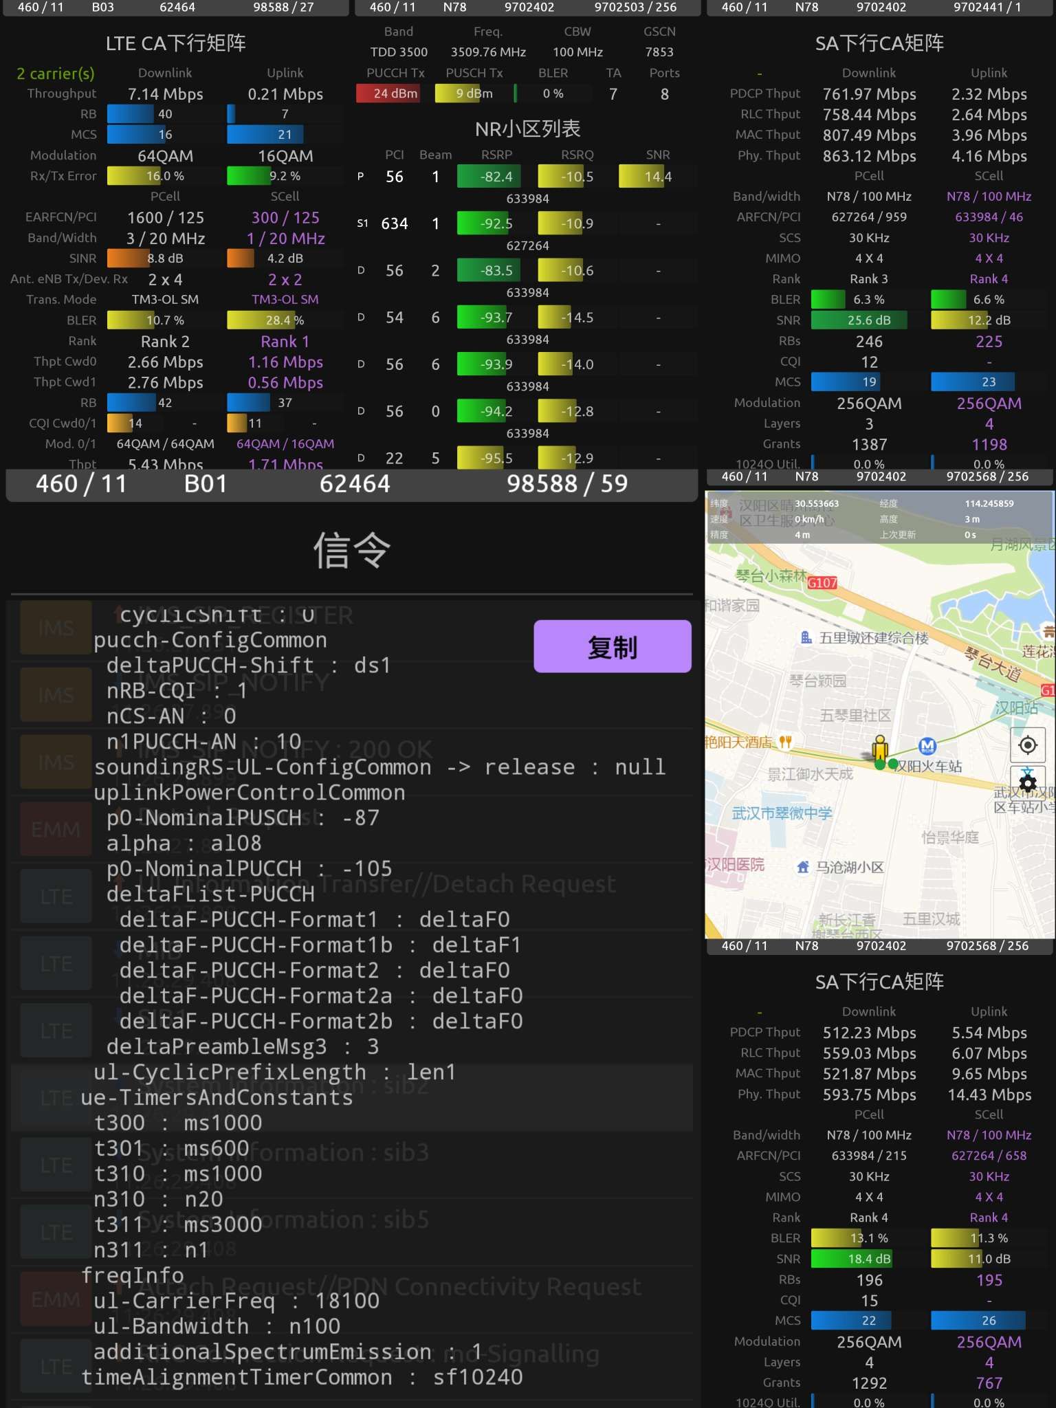Open Attach Request//PDN Connectivity Request message
The width and height of the screenshot is (1056, 1408).
pos(352,1299)
